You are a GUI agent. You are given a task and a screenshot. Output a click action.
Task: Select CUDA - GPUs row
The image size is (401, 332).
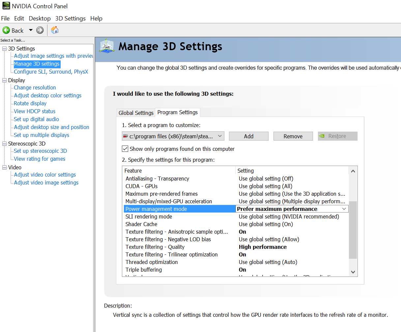pos(235,186)
